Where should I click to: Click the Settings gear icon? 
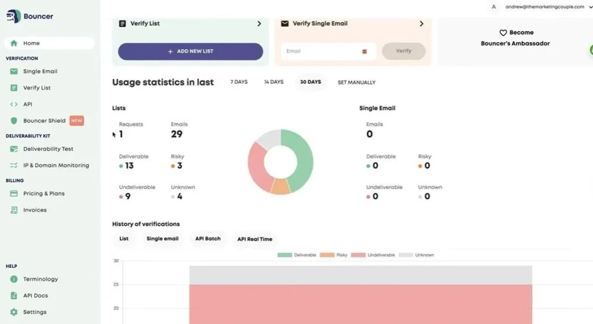(x=14, y=312)
